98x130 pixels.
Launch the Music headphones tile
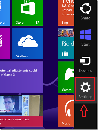(66, 111)
